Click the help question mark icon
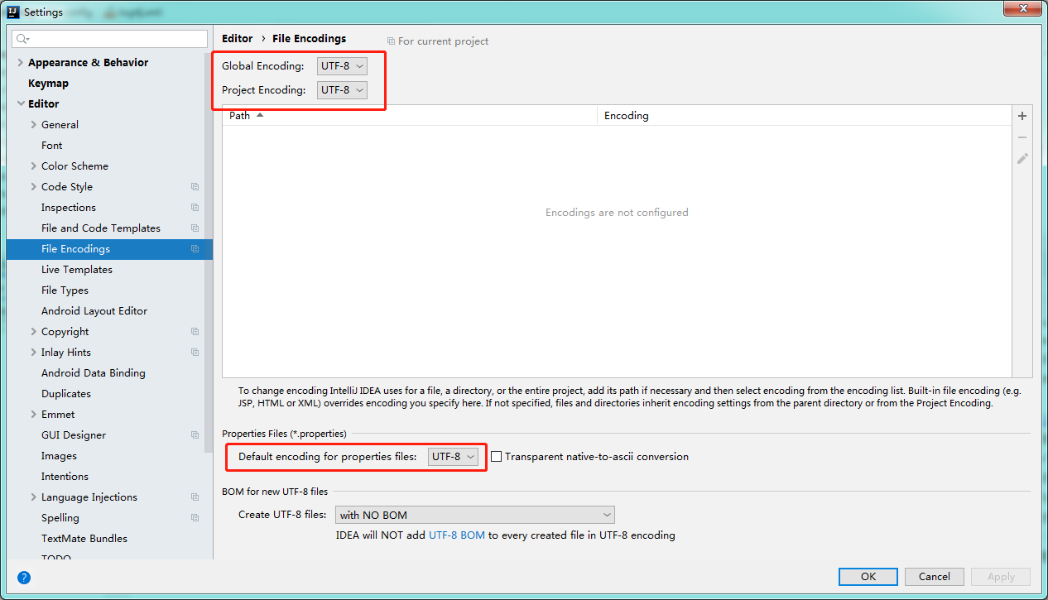1048x600 pixels. [x=24, y=578]
